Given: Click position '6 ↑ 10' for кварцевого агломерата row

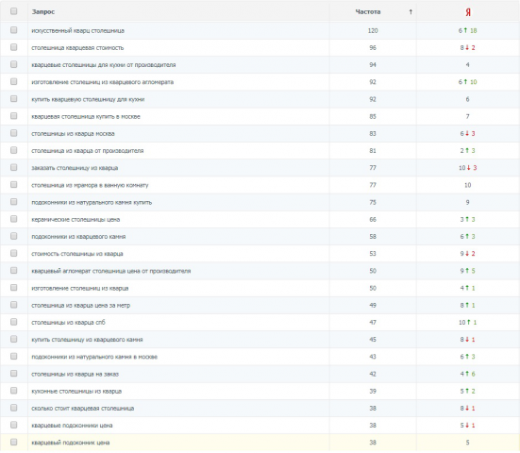Looking at the screenshot, I should click(467, 82).
